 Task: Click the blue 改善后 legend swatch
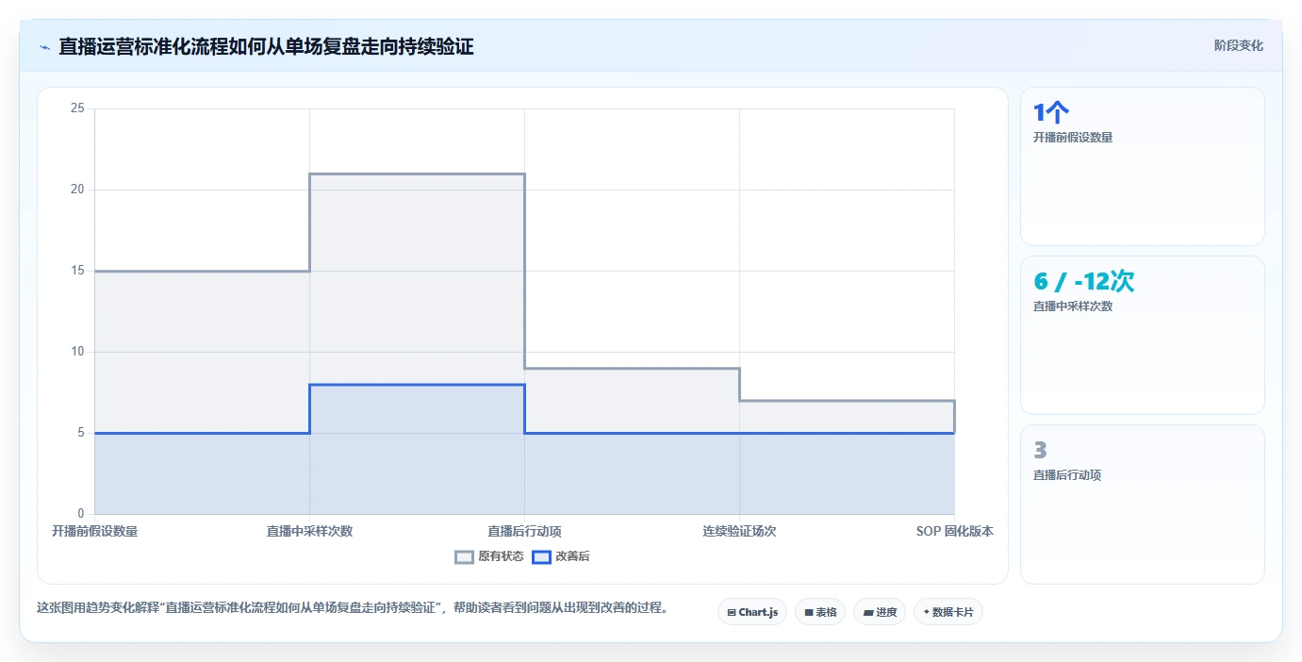click(541, 556)
